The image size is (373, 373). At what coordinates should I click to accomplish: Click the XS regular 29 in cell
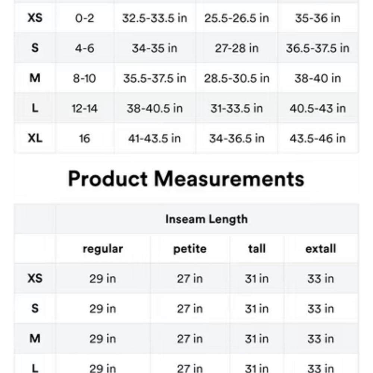(x=103, y=279)
